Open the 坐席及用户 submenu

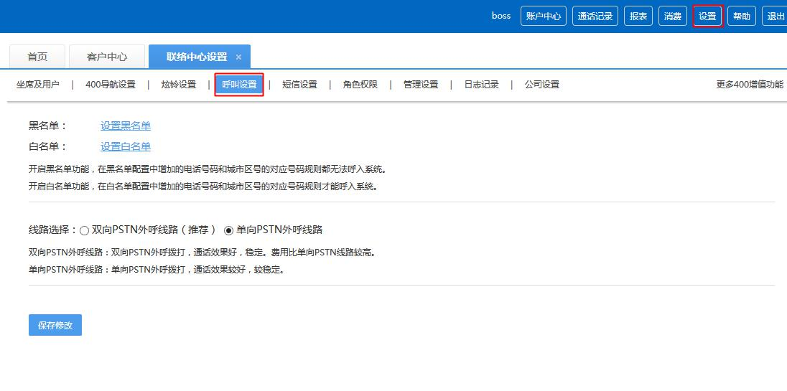click(x=38, y=85)
